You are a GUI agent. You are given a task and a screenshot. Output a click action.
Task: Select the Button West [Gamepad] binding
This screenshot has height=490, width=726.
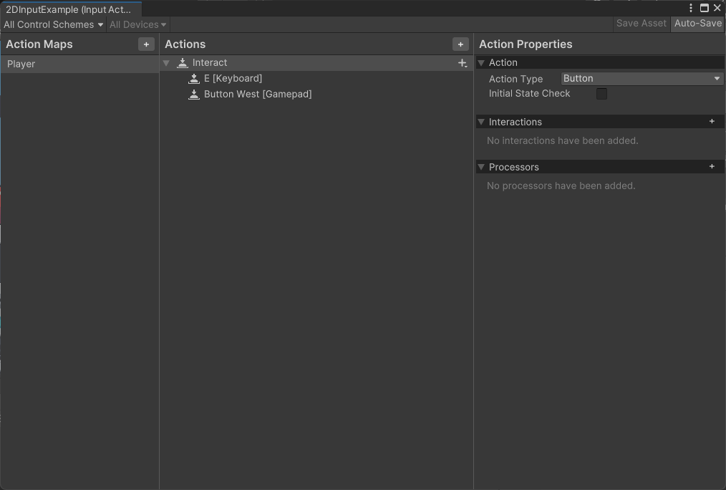[x=257, y=95]
